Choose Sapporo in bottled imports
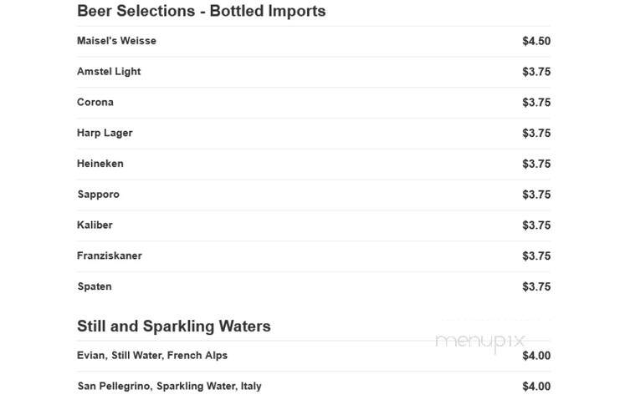The width and height of the screenshot is (630, 410). pos(99,195)
